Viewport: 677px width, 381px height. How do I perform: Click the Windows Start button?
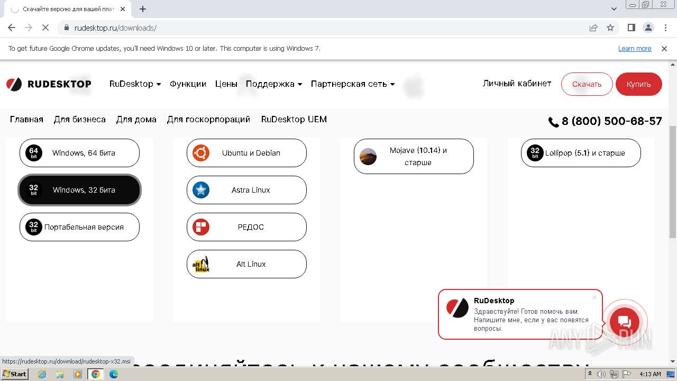(14, 374)
